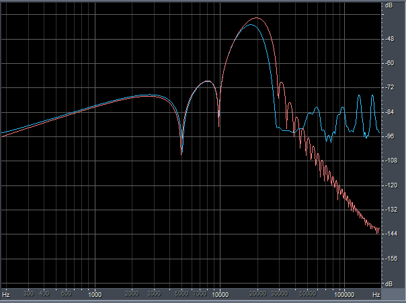Select the -60 dB scale label

click(x=389, y=63)
